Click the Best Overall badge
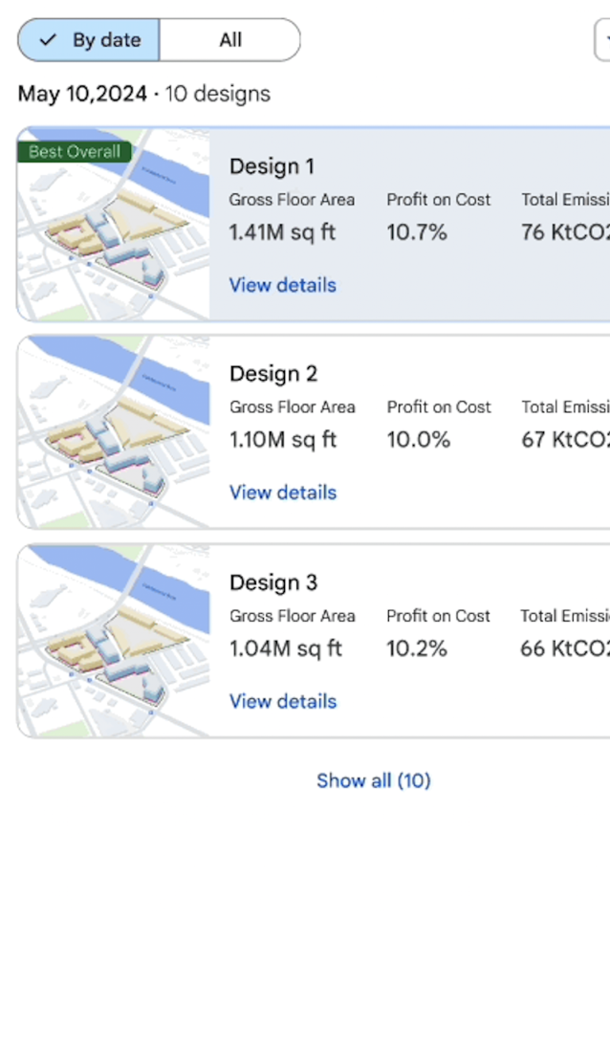This screenshot has width=610, height=1052. click(75, 151)
